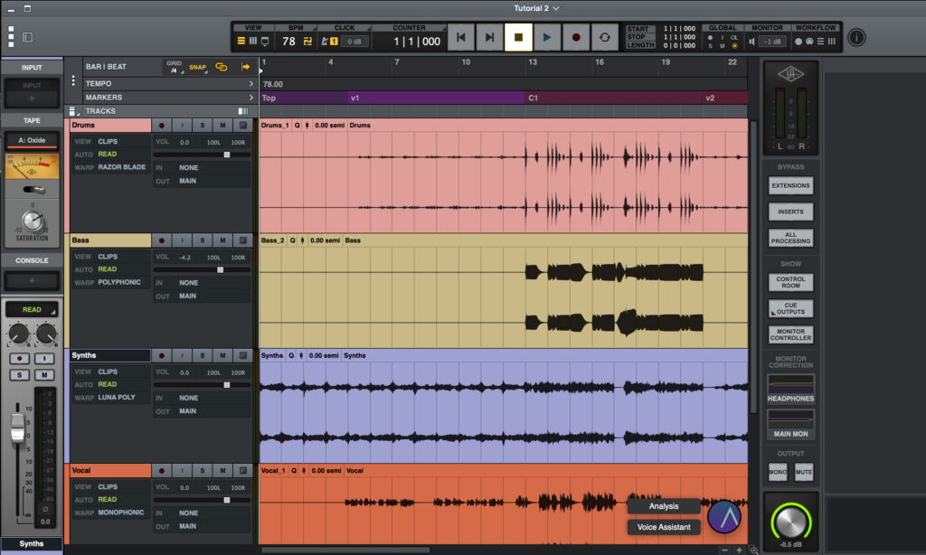926x555 pixels.
Task: Open the TRACKS filter dropdown icon
Action: (x=72, y=111)
